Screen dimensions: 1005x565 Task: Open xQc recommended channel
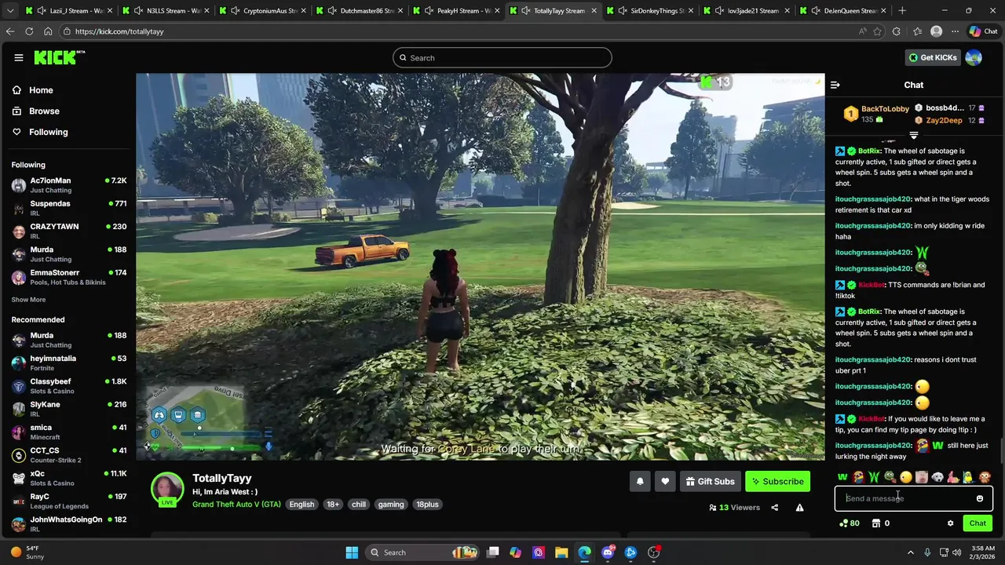click(68, 478)
